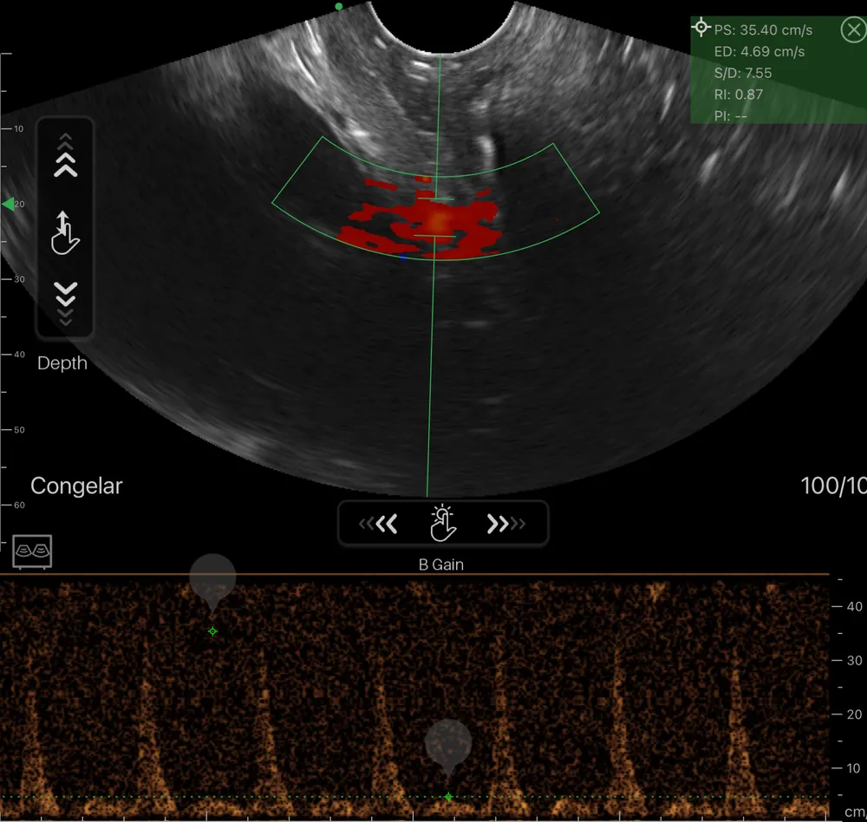Image resolution: width=867 pixels, height=822 pixels.
Task: Select the peak systolic caliper marker on spectrum
Action: (x=213, y=631)
